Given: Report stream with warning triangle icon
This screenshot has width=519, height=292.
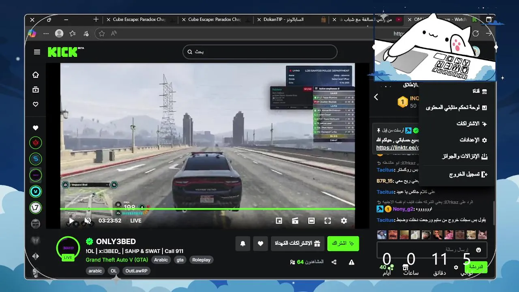Looking at the screenshot, I should click(x=352, y=262).
